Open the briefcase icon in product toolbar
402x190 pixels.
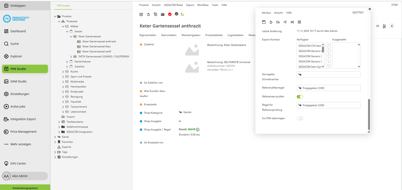click(x=162, y=14)
